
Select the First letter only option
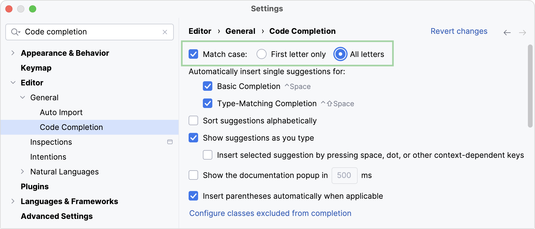point(262,54)
